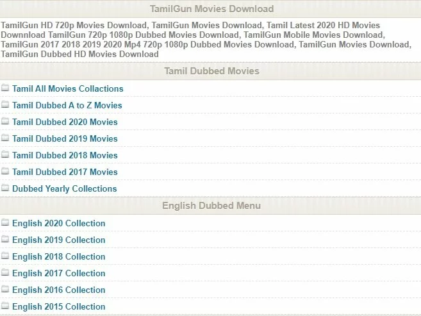The height and width of the screenshot is (316, 421).
Task: Click folder icon beside Tamil All Movies Collactions
Action: click(x=5, y=88)
